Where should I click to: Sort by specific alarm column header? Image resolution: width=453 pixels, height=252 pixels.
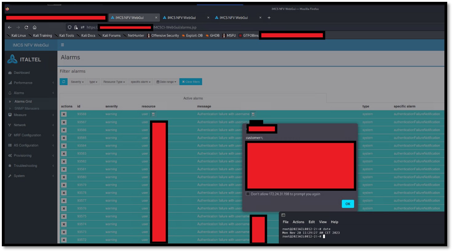[x=404, y=106]
